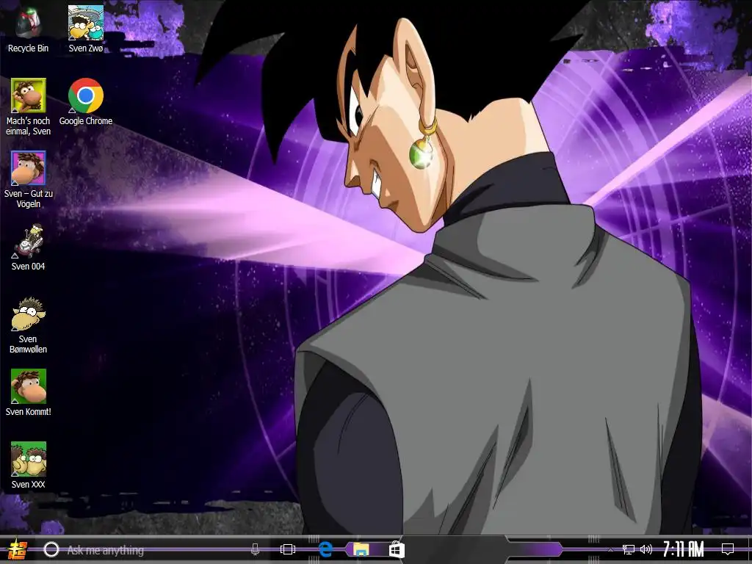
Task: Select the Sven 004 desktop shortcut
Action: point(29,247)
